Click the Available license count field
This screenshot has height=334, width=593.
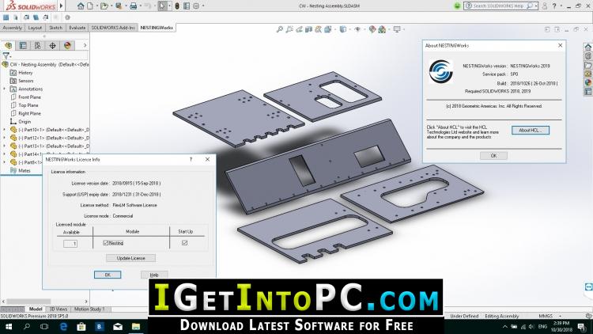70,244
